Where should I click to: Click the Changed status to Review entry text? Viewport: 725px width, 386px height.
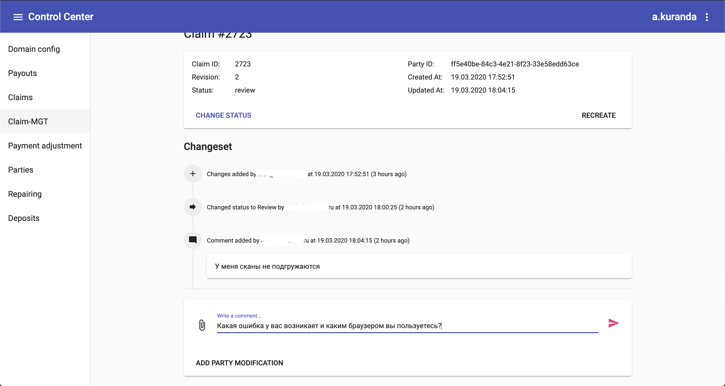(320, 207)
